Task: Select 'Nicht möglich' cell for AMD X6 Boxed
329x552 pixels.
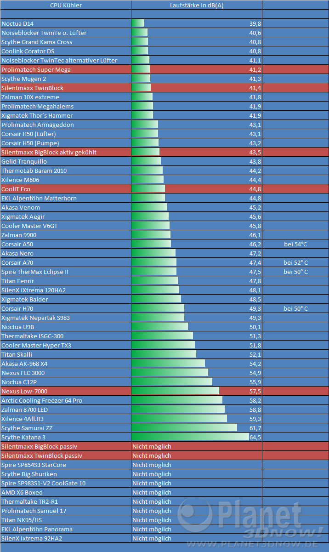Action: point(152,492)
